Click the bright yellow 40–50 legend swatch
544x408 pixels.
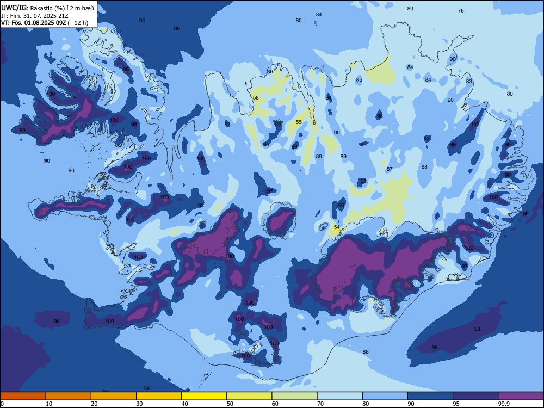[204, 396]
